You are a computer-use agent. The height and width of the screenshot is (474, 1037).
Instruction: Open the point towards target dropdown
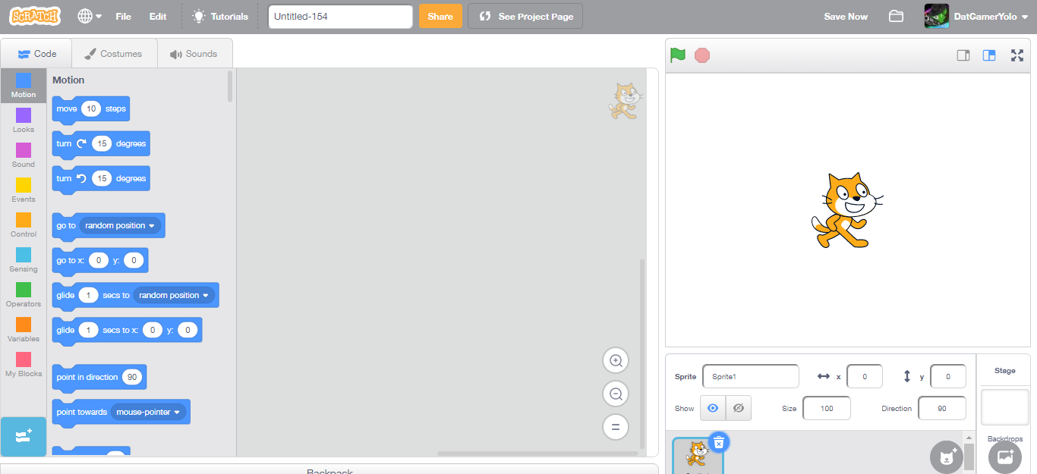pyautogui.click(x=149, y=412)
